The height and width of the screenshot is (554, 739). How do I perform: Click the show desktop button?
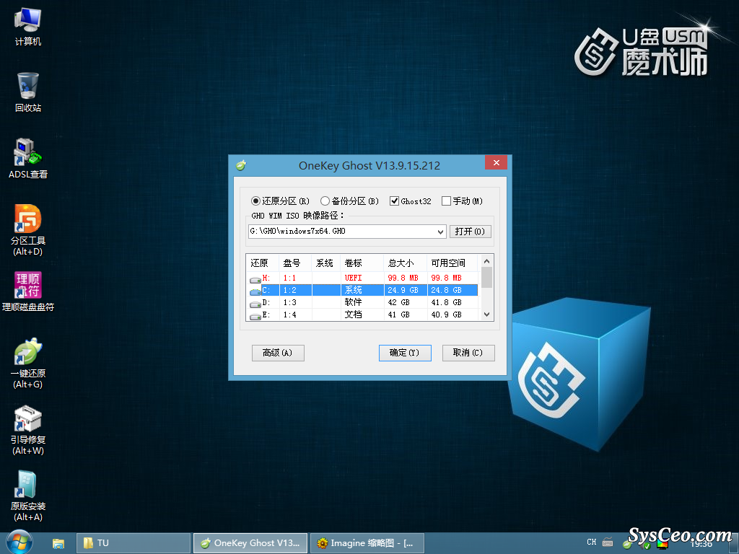(x=735, y=543)
